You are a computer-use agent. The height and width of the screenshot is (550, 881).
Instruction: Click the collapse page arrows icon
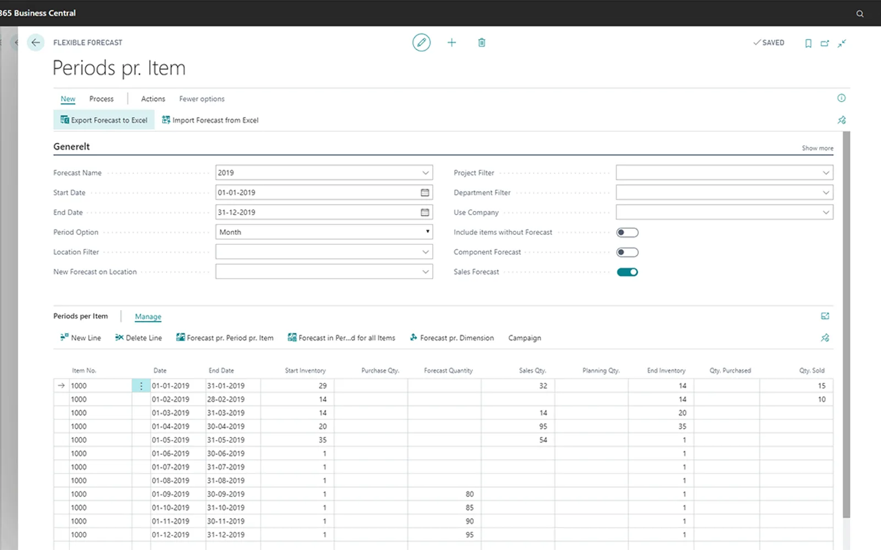(842, 43)
